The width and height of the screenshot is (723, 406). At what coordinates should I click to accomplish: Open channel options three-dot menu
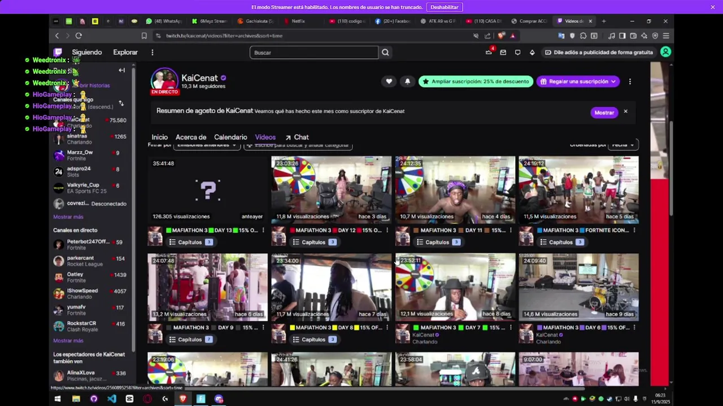point(630,81)
